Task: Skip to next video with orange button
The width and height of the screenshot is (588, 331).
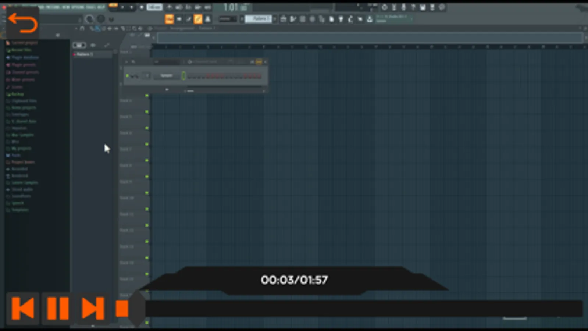Action: pos(93,308)
